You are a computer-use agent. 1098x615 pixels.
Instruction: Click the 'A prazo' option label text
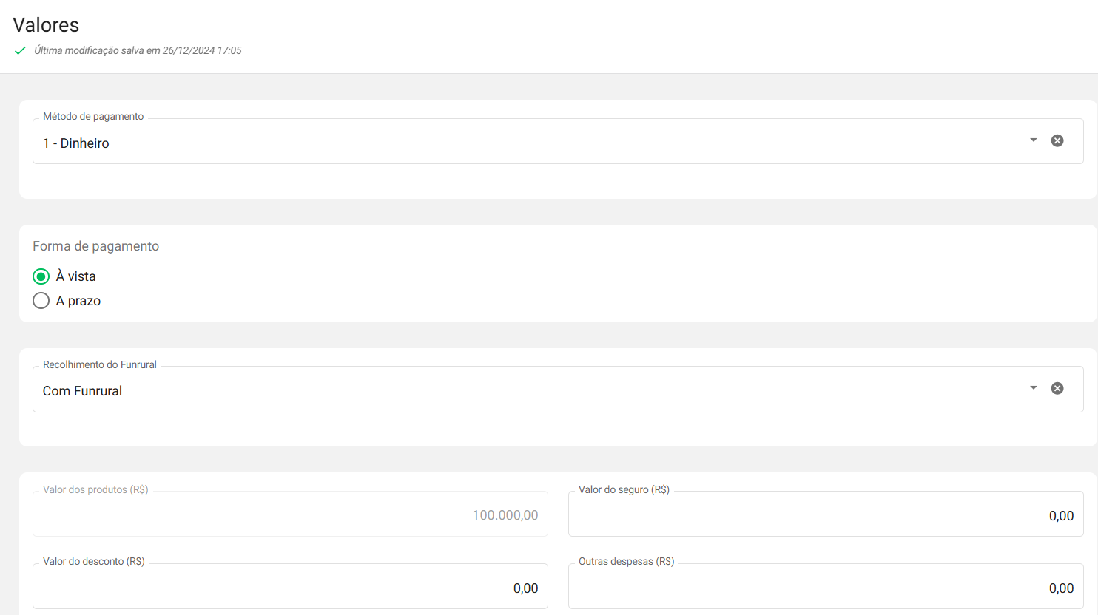(x=78, y=301)
